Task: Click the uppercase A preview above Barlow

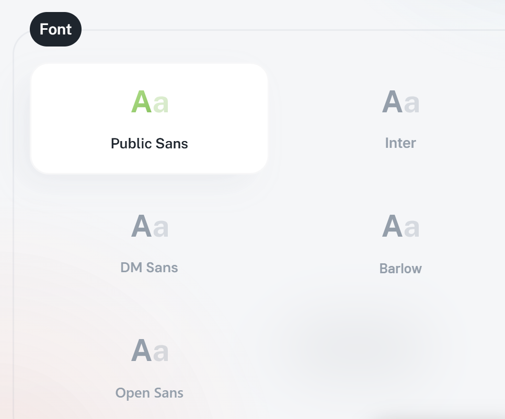Action: tap(392, 227)
